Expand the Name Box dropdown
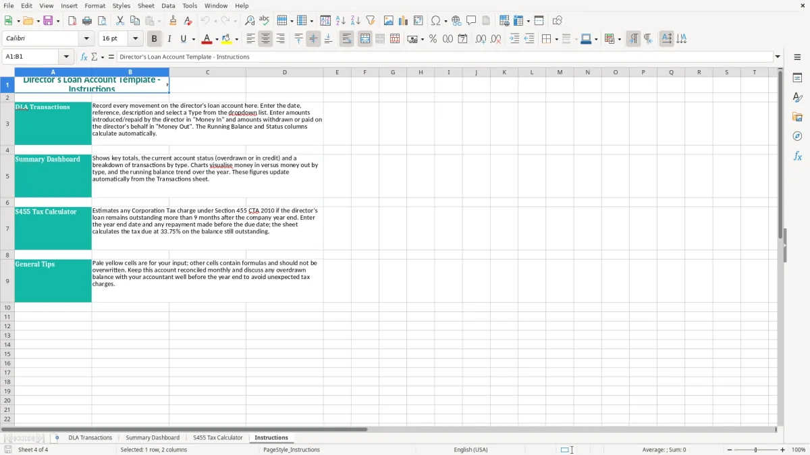Image resolution: width=810 pixels, height=455 pixels. pos(66,57)
